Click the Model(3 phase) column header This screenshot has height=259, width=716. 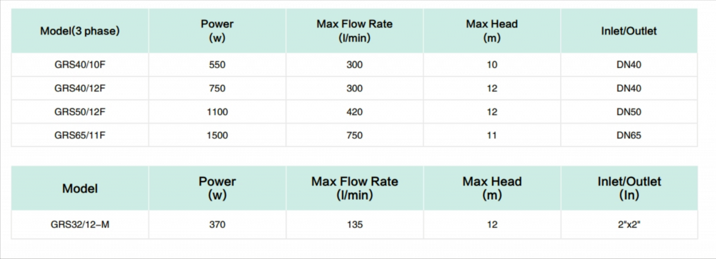80,31
